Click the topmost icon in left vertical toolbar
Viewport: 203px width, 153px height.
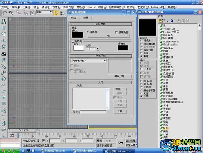4,22
